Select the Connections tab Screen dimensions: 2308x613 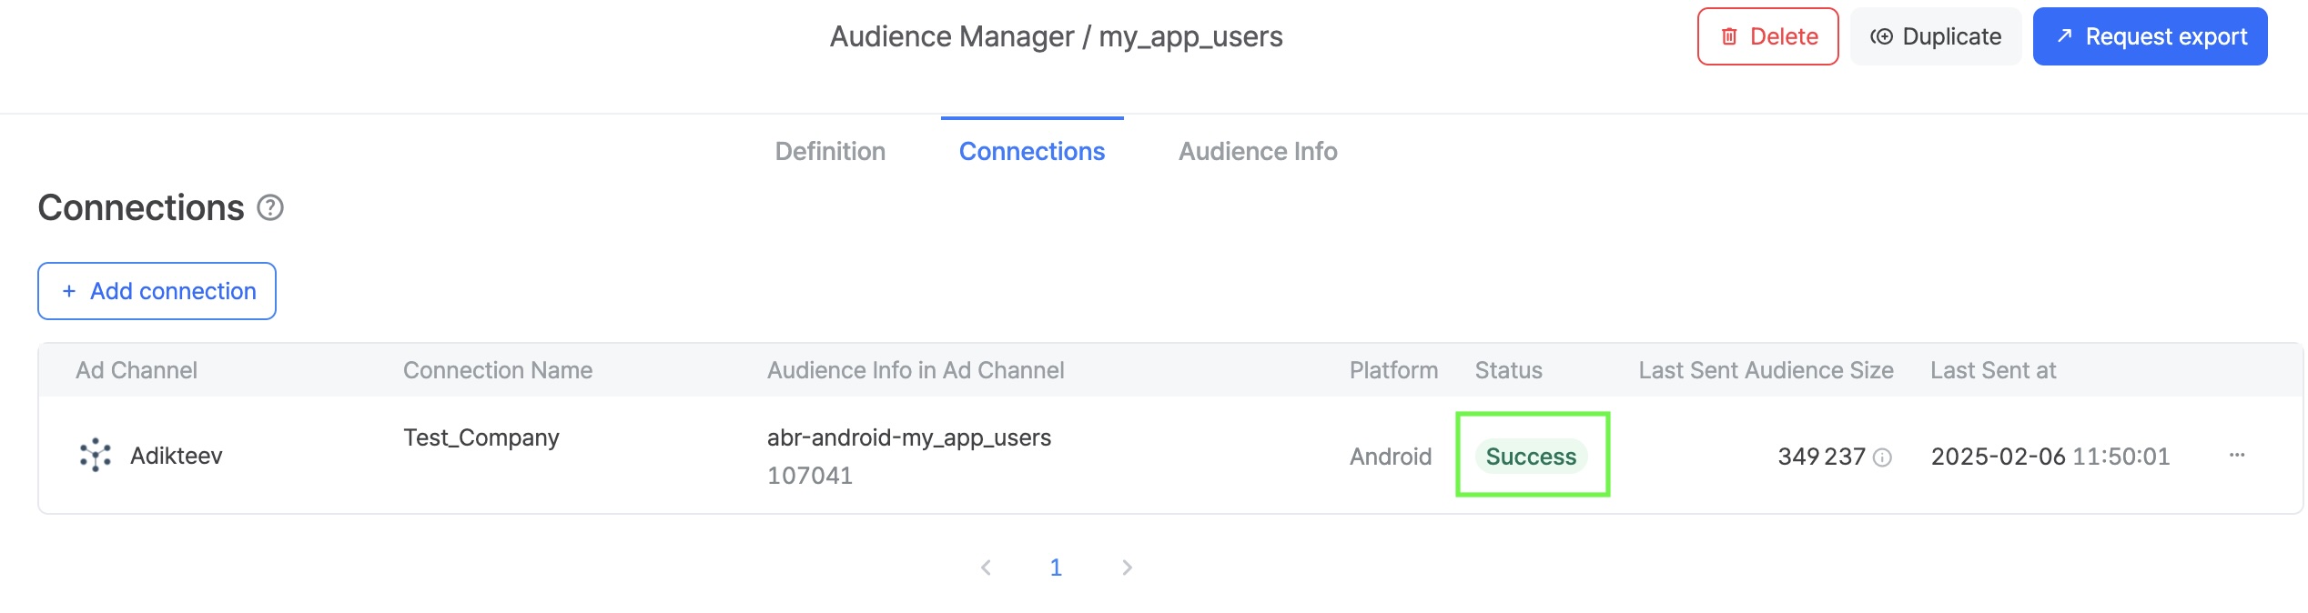click(1031, 151)
